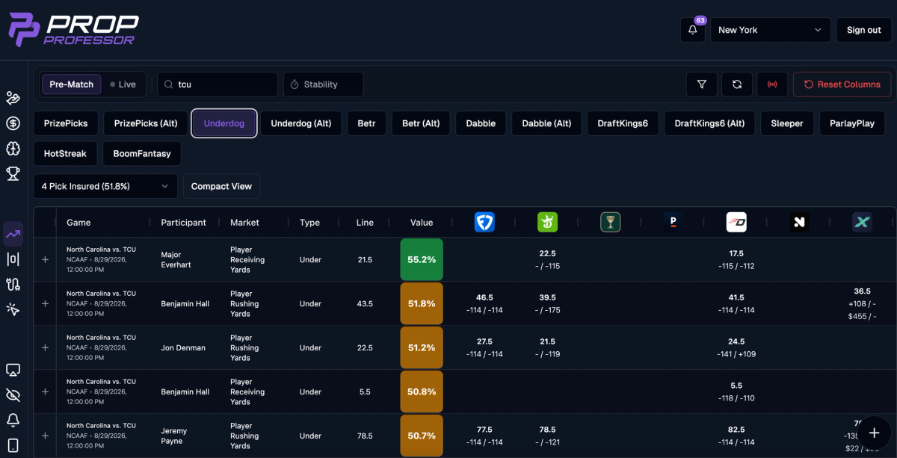Viewport: 897px width, 458px height.
Task: Click the Caesars chalice column icon
Action: [x=610, y=222]
